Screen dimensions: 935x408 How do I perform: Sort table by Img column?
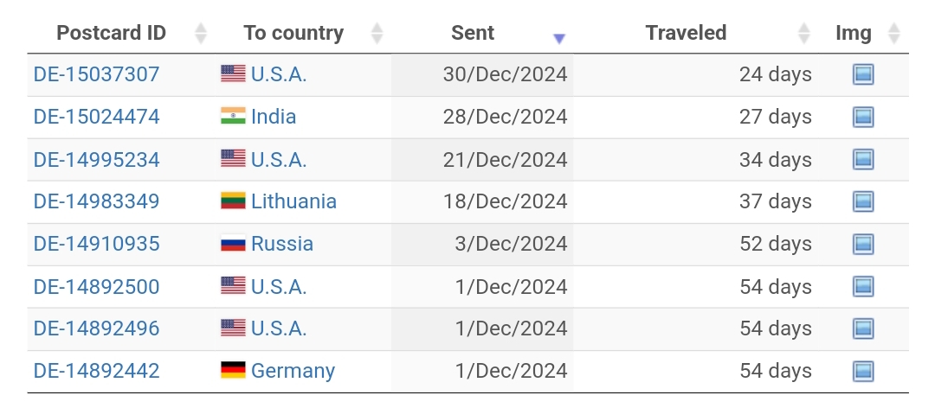(x=854, y=34)
